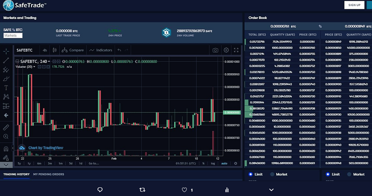Take a chart snapshot with camera icon

pyautogui.click(x=215, y=50)
